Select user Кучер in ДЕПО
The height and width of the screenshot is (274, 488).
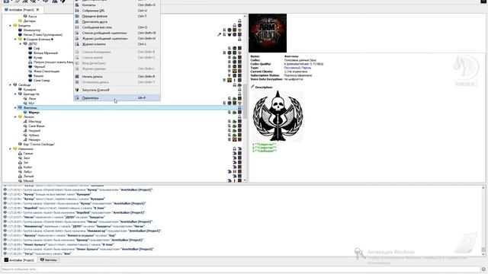(x=37, y=58)
